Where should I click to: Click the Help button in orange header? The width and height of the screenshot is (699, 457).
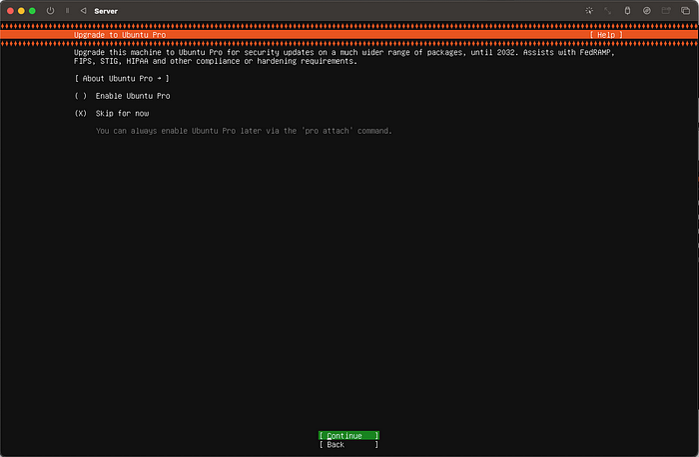click(606, 35)
